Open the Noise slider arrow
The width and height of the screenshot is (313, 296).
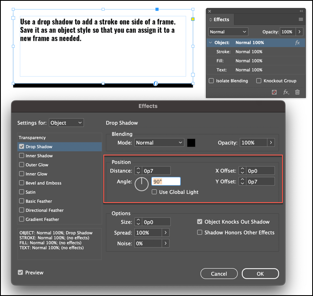point(165,243)
